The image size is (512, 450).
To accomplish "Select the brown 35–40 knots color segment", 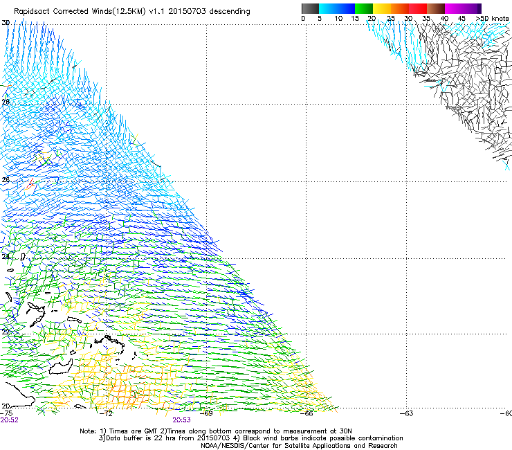I will [x=436, y=8].
